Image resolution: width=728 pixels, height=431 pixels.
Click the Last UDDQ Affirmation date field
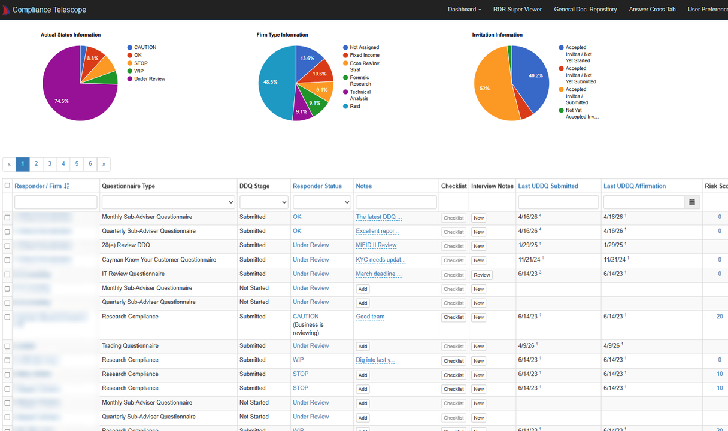click(644, 202)
